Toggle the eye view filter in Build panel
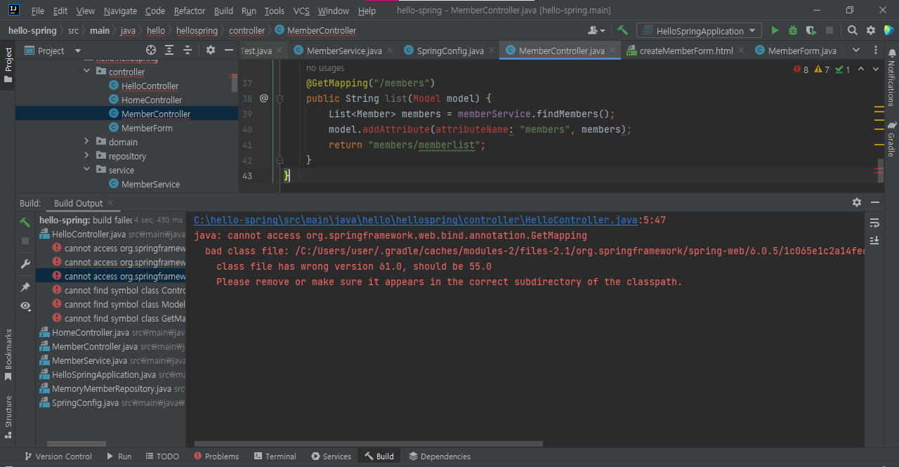 point(25,306)
